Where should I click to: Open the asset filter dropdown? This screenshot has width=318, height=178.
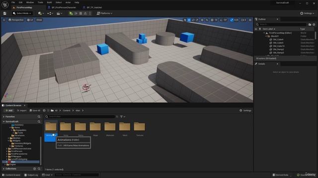click(123, 117)
